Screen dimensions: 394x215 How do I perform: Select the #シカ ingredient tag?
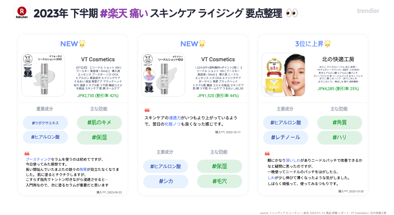[166, 181]
